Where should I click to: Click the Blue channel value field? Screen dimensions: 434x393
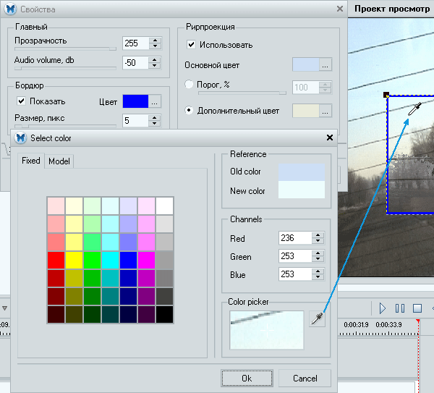point(295,274)
